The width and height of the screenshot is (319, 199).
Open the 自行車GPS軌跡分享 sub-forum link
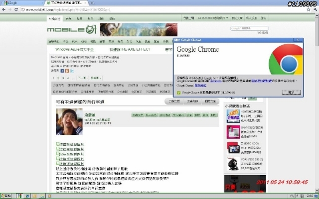(65, 92)
